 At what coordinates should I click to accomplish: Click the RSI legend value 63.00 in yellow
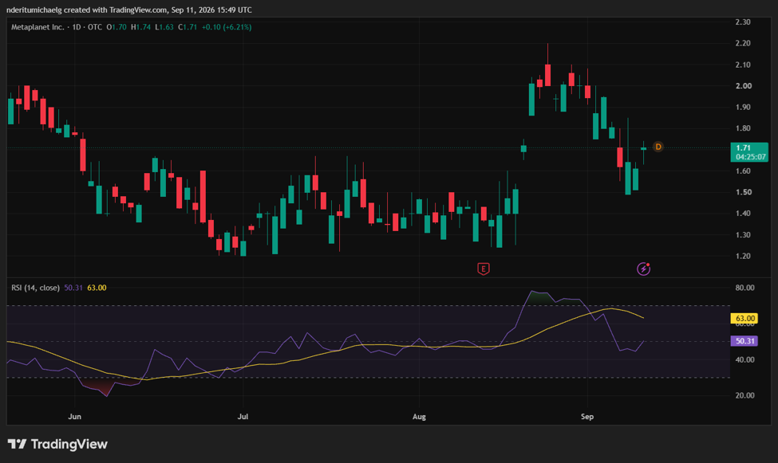point(97,288)
